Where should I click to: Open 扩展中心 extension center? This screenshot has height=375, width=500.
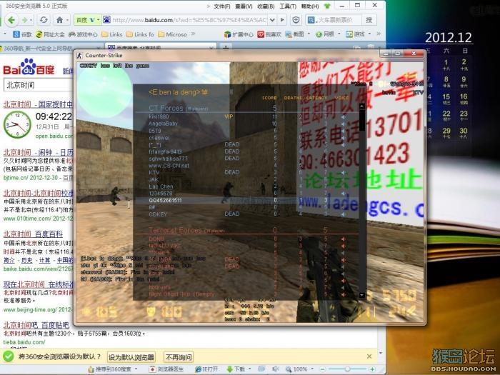[x=239, y=34]
